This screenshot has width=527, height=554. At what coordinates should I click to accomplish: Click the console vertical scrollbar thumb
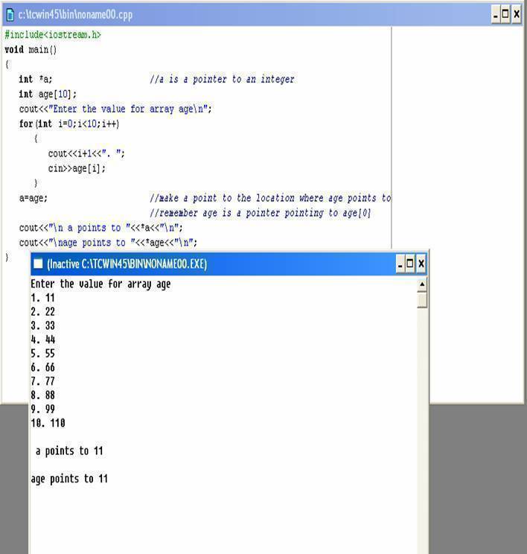point(422,300)
